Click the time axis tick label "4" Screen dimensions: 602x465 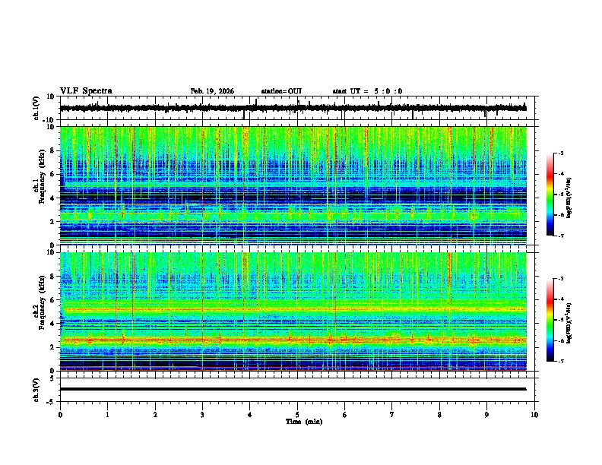tap(250, 415)
